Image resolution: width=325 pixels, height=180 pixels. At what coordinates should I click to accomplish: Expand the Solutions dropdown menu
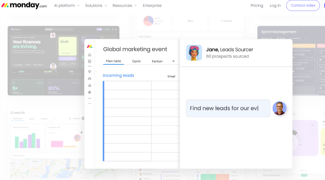[96, 6]
